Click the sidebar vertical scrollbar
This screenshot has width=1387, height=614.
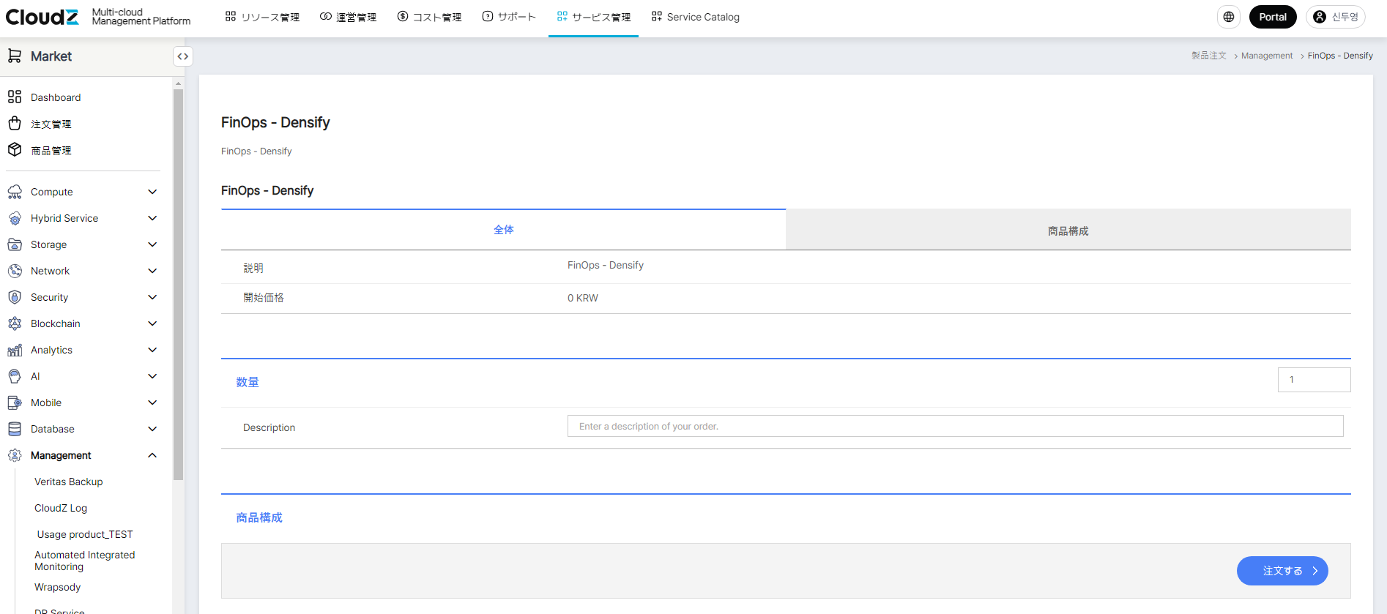coord(178,285)
